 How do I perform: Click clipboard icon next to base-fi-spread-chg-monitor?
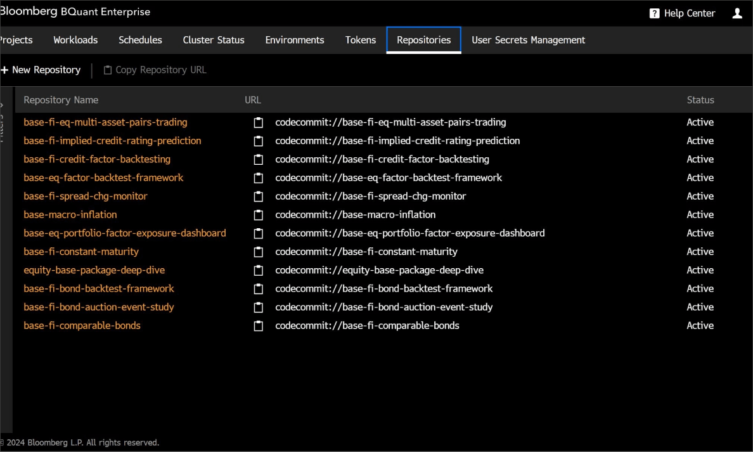click(258, 197)
